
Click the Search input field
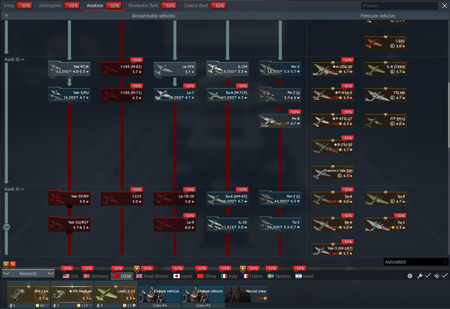tap(399, 5)
